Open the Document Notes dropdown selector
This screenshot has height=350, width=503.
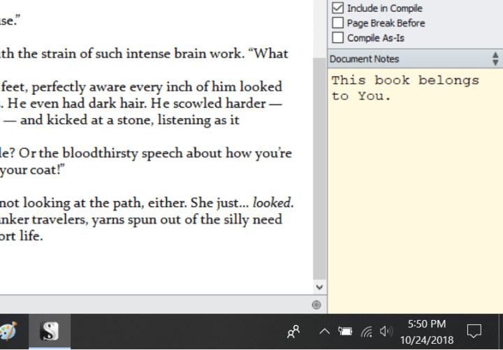[x=495, y=59]
